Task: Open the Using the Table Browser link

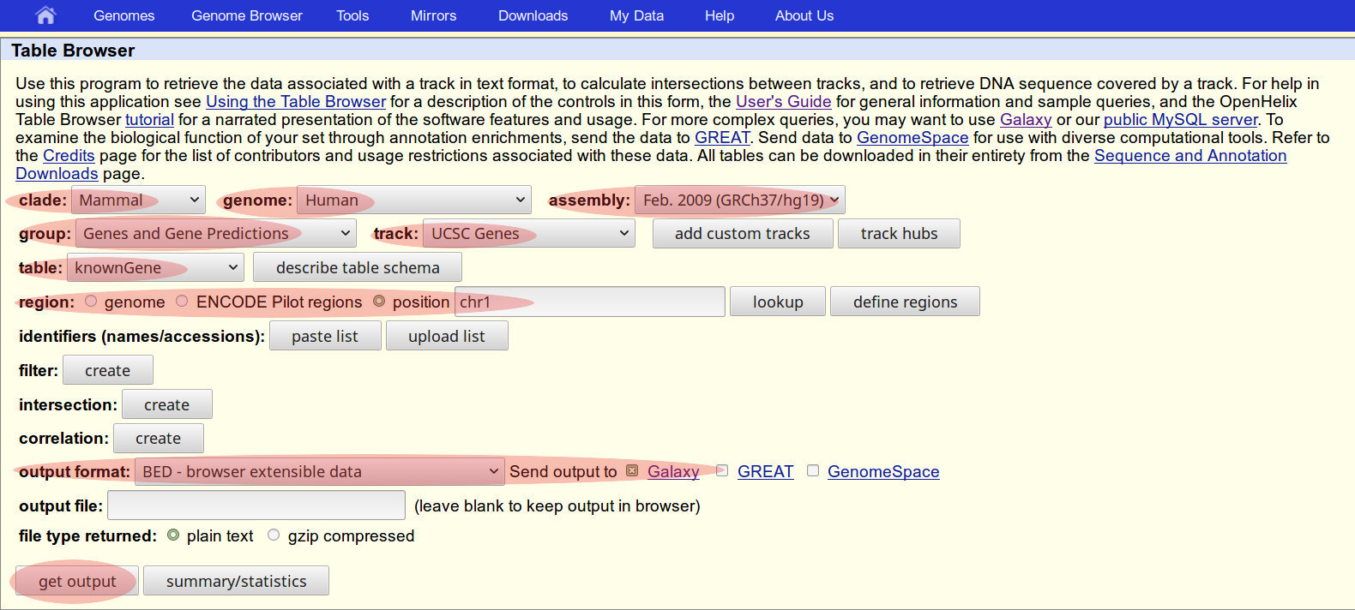Action: [296, 101]
